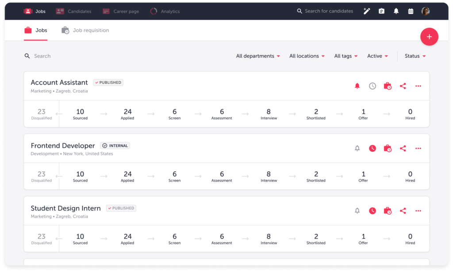Open the clipboard tasks icon in top bar
The image size is (453, 272).
(x=381, y=11)
